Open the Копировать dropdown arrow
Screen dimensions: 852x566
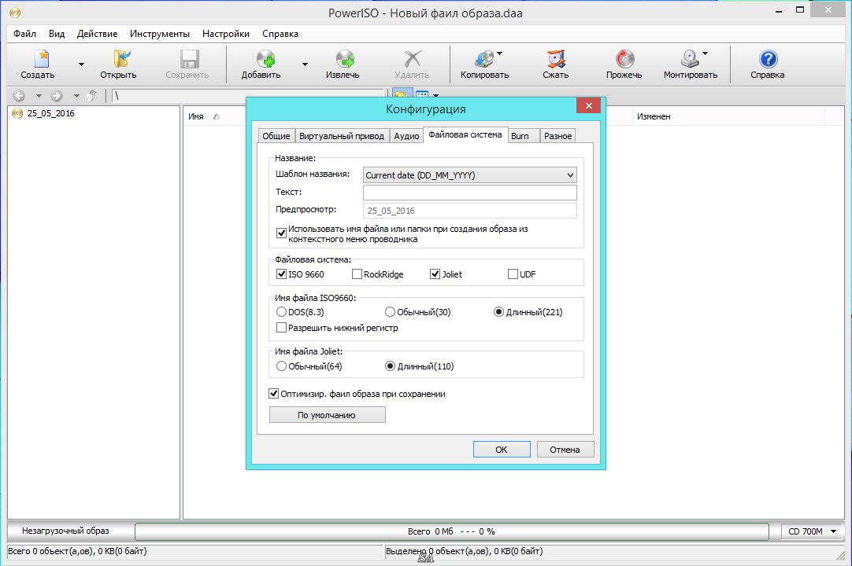click(500, 53)
